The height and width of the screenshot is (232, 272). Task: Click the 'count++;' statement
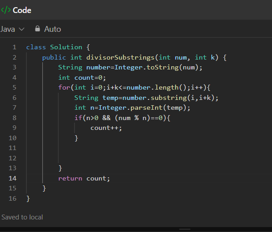(106, 128)
